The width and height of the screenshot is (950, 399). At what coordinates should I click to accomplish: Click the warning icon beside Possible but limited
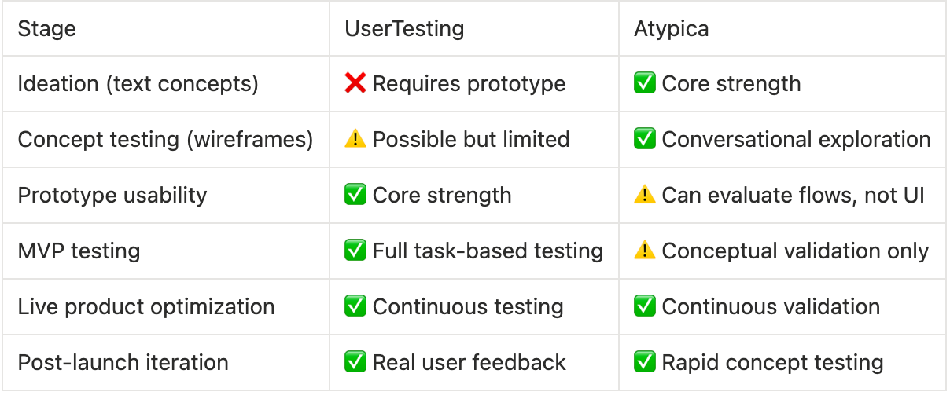355,139
